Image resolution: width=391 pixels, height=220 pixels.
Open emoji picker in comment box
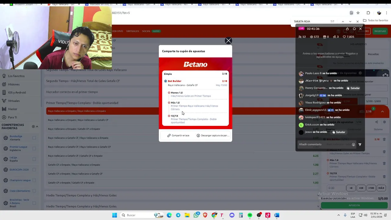tap(353, 145)
